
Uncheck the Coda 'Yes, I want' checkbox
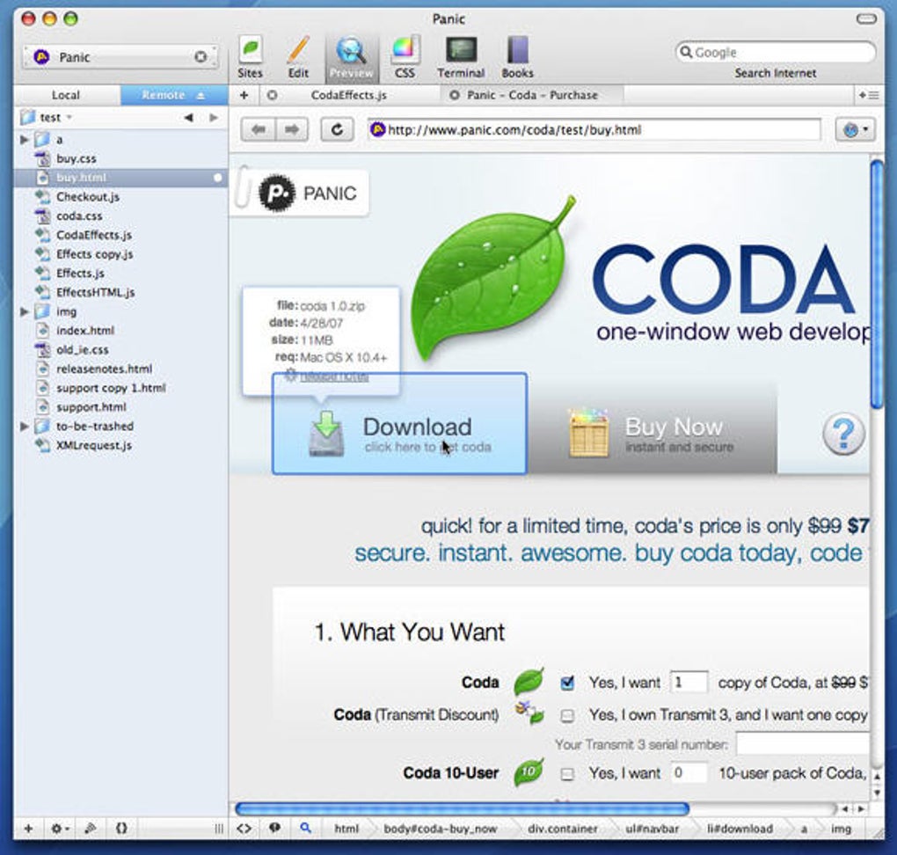567,683
